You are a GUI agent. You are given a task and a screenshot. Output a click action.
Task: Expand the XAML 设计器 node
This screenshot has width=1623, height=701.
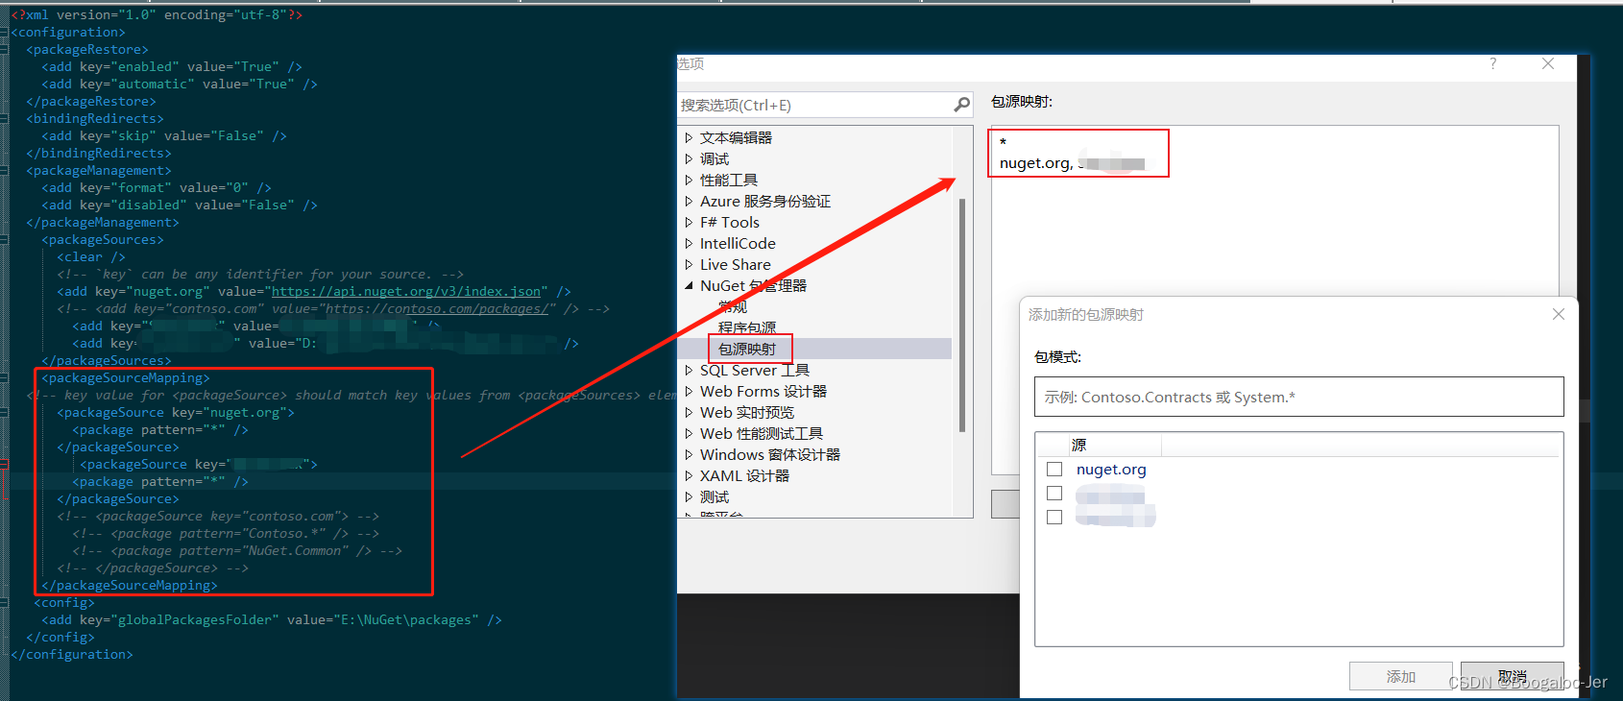pyautogui.click(x=689, y=475)
